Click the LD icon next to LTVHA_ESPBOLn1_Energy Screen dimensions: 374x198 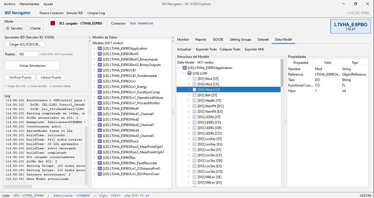(x=100, y=87)
